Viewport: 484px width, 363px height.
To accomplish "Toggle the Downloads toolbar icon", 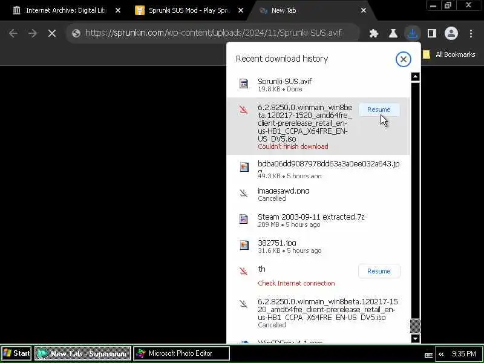I will coord(413,33).
